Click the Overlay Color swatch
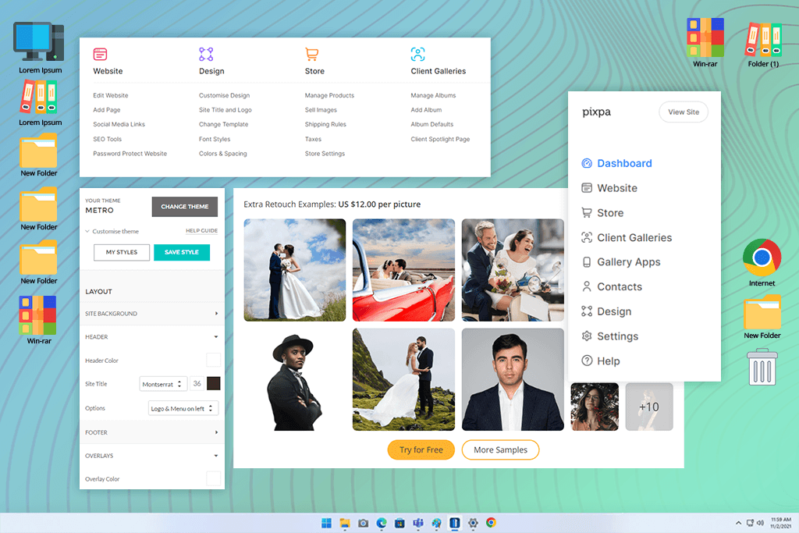 point(214,478)
